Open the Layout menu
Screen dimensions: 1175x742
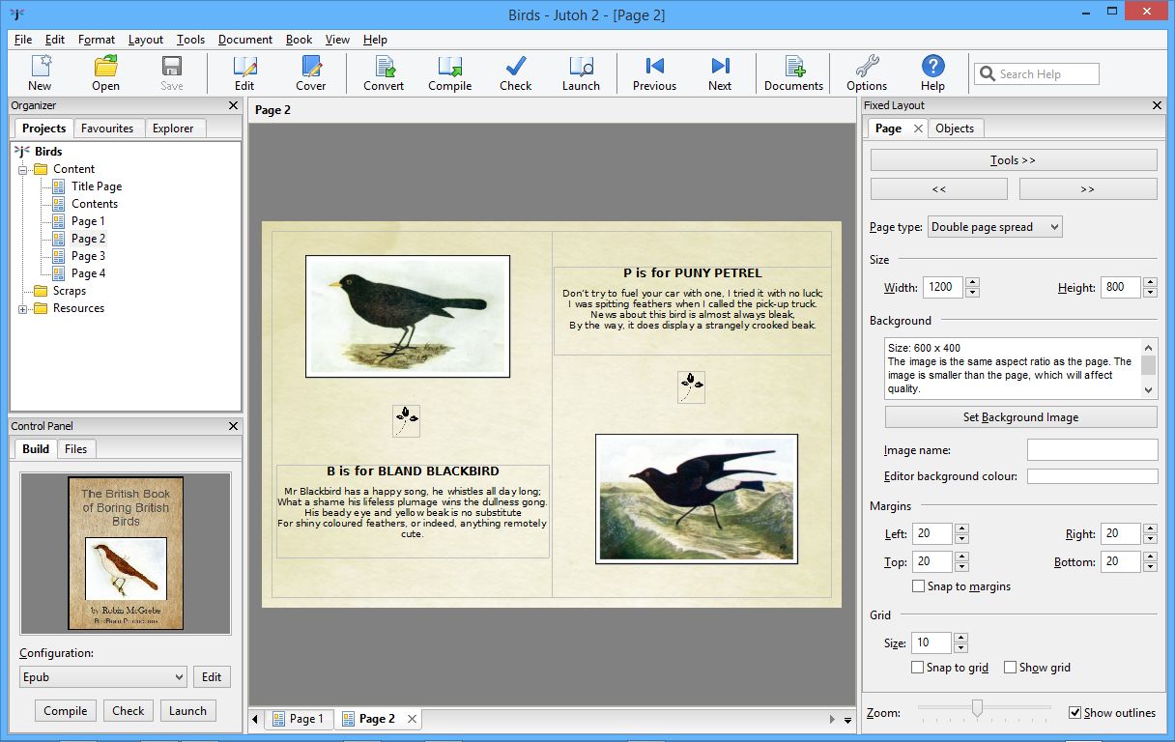click(146, 40)
